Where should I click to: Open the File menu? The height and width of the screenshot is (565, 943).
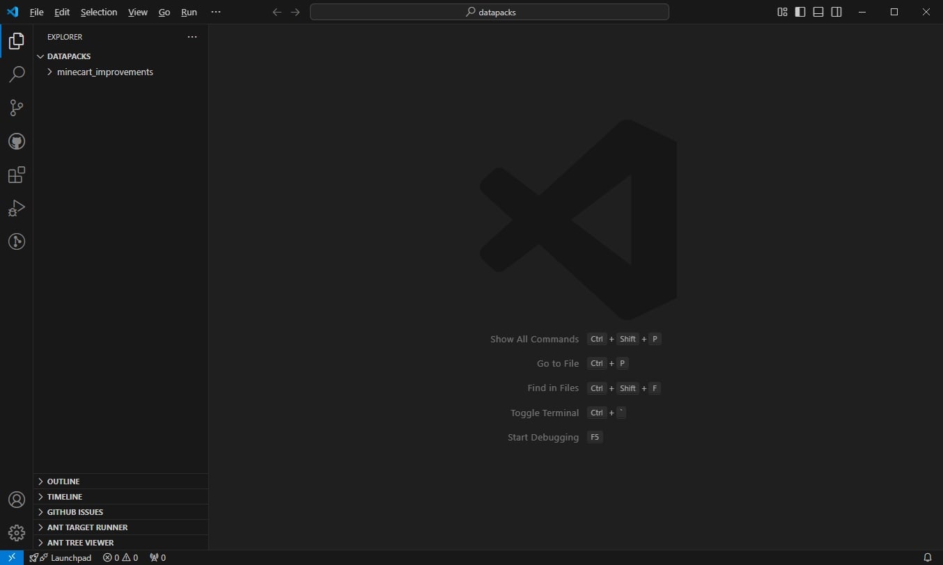coord(36,12)
